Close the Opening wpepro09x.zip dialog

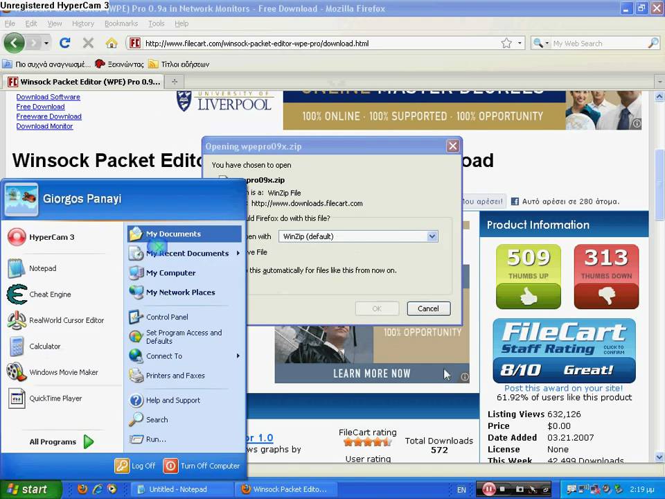click(453, 146)
